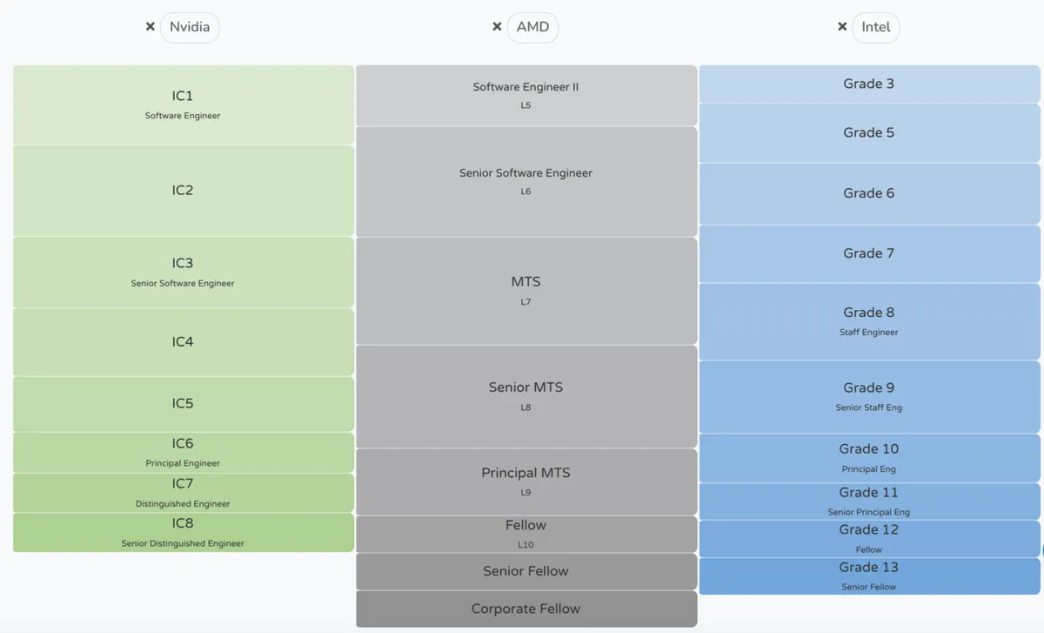Select AMD Senior Software Engineer L6
Viewport: 1044px width, 633px height.
(x=525, y=181)
